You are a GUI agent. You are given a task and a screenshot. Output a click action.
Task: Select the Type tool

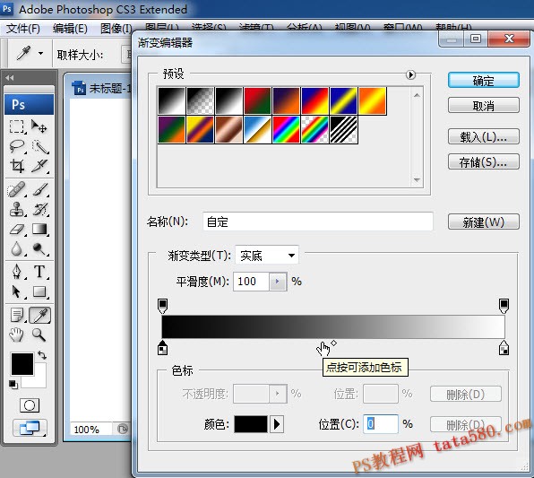39,272
